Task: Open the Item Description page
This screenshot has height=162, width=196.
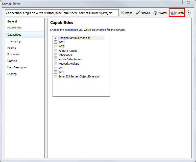Action: click(x=17, y=67)
